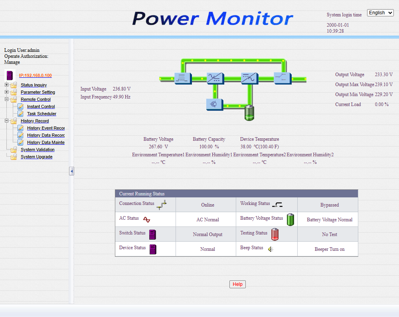The height and width of the screenshot is (317, 399).
Task: Collapse the Remote Control tree node
Action: click(x=6, y=99)
